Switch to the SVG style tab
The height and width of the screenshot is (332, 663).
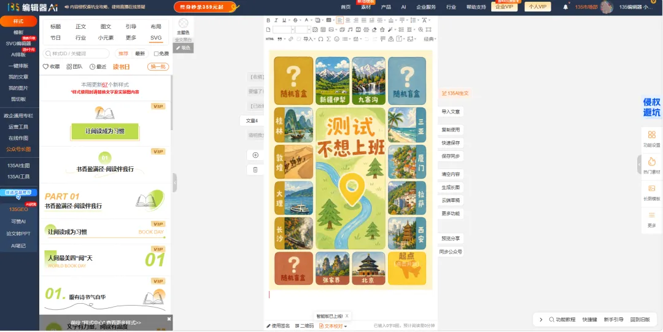coord(156,37)
